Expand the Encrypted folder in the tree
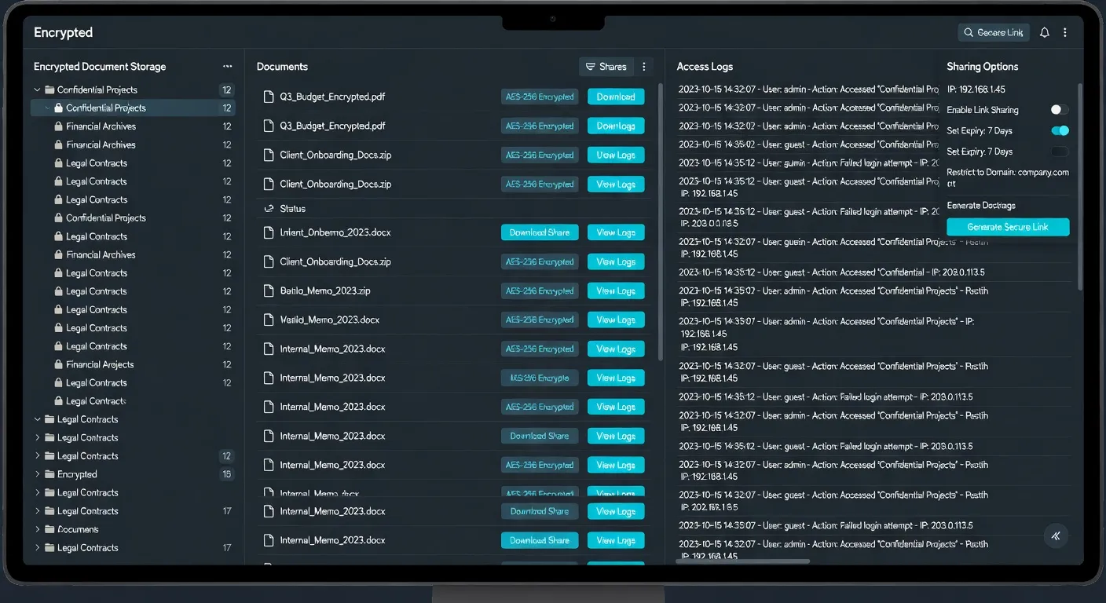1106x603 pixels. (37, 474)
